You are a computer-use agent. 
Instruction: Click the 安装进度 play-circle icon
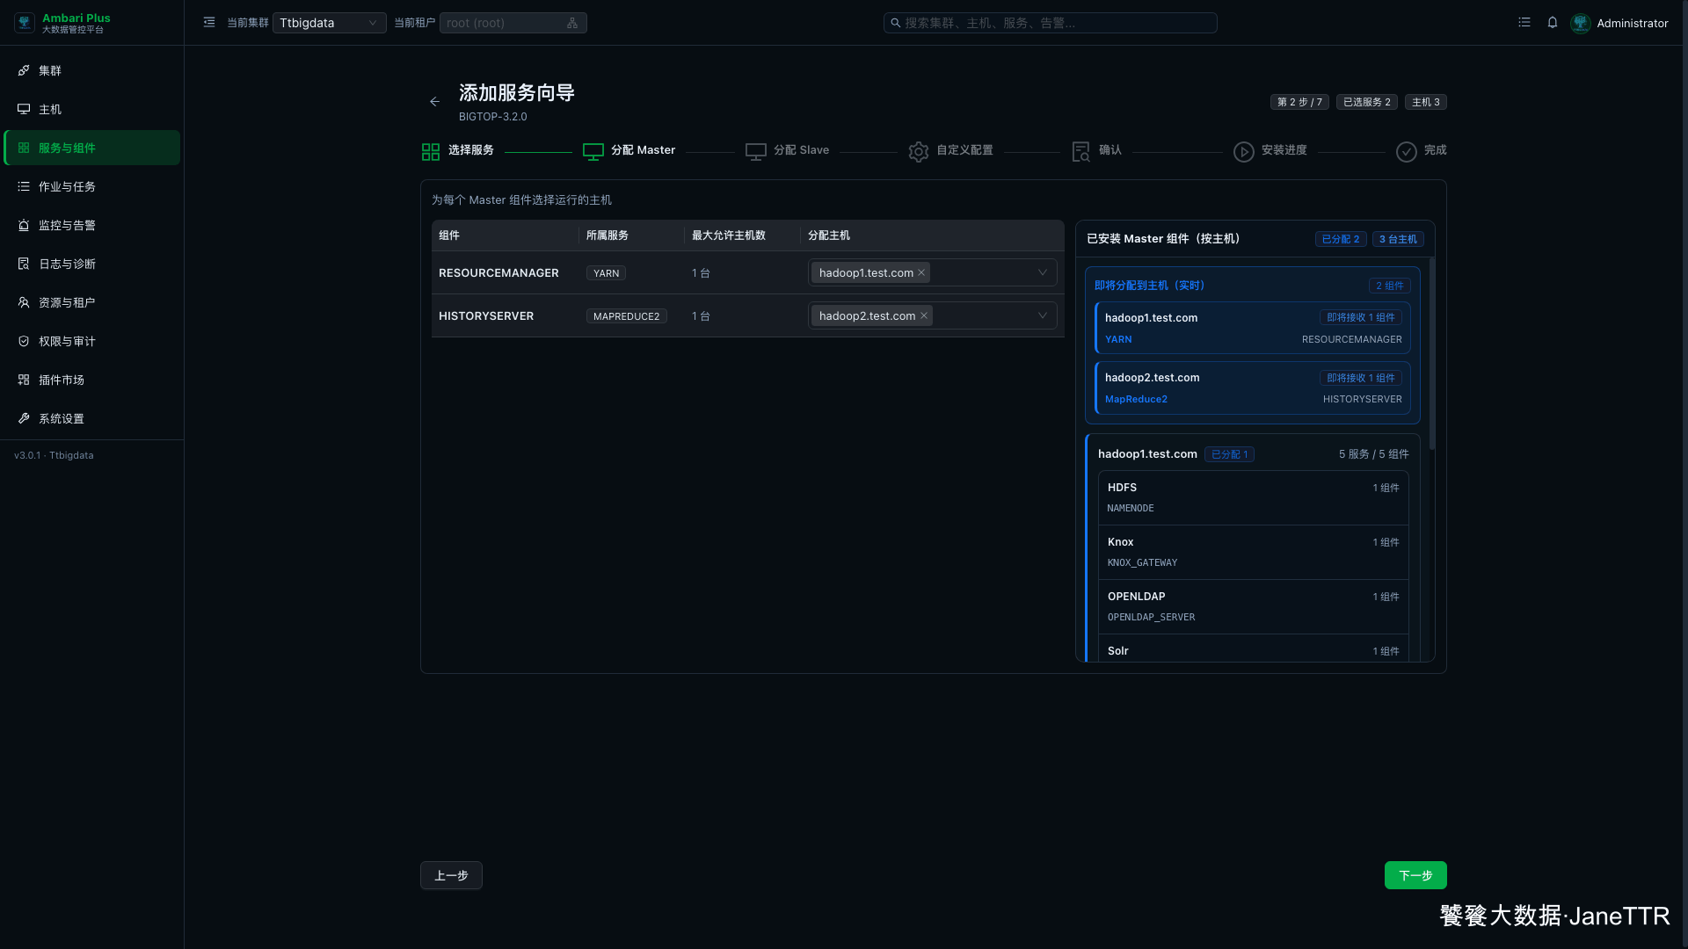click(x=1244, y=152)
